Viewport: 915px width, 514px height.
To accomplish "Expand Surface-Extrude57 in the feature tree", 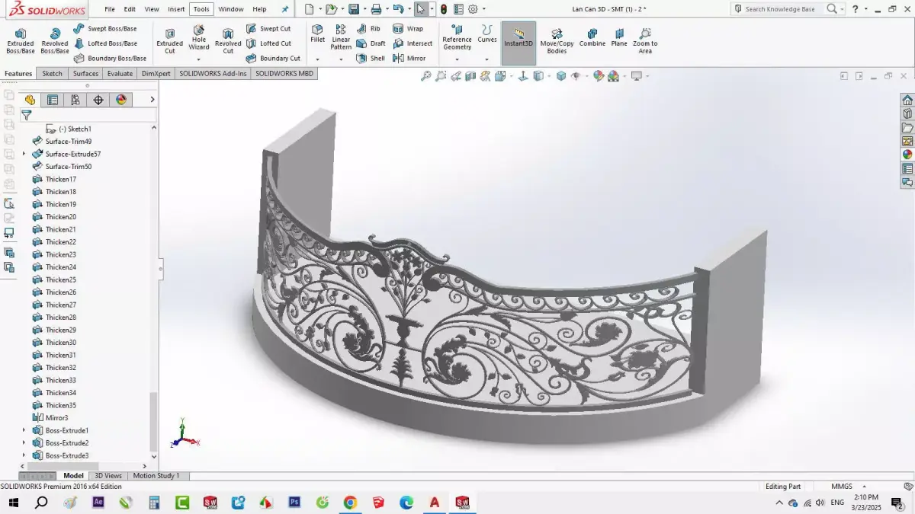I will pyautogui.click(x=24, y=154).
